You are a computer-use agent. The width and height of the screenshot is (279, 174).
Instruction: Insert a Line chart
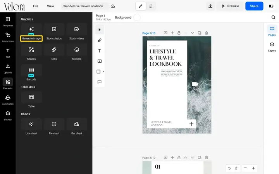click(31, 127)
